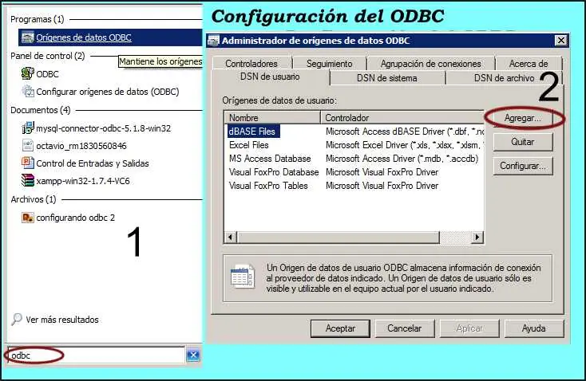Select the DSN de usuario tab
586x381 pixels.
pyautogui.click(x=270, y=77)
